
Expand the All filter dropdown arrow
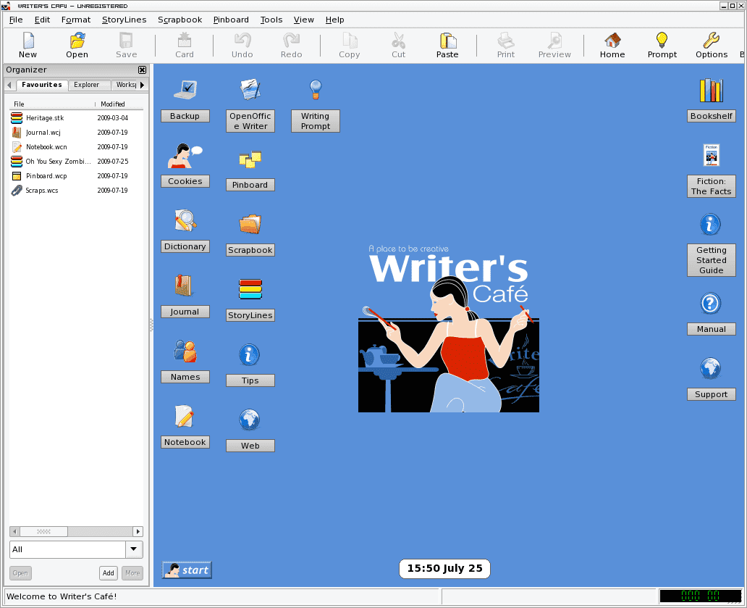click(134, 549)
